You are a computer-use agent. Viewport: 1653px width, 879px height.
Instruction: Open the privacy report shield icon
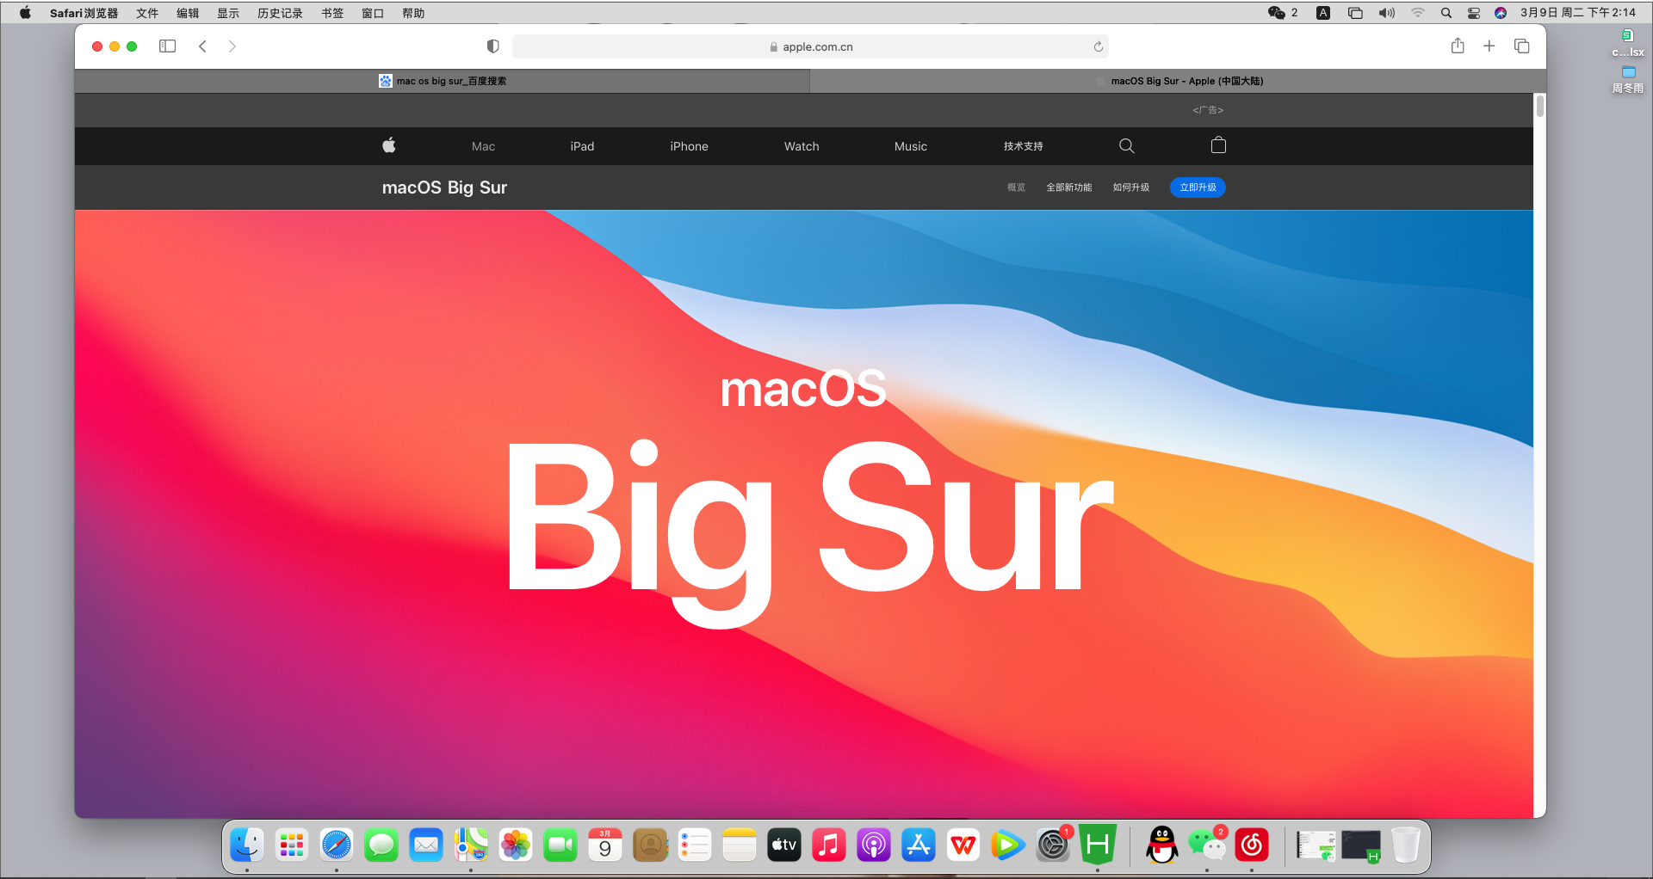click(492, 46)
